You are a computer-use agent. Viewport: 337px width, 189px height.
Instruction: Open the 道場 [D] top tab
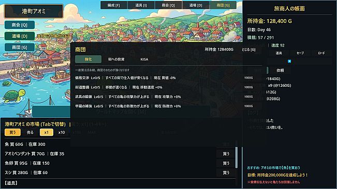coord(196,5)
